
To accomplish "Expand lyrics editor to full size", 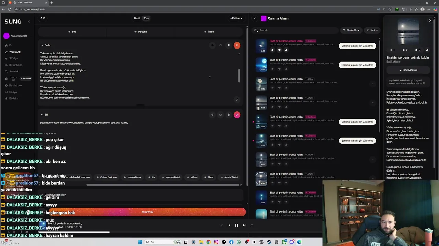I will pos(237,100).
